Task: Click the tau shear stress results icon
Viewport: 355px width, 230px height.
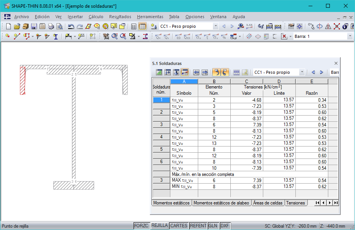Action: [207, 36]
